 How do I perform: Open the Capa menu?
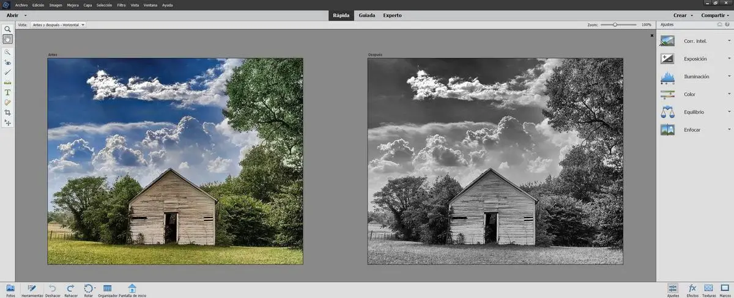88,5
